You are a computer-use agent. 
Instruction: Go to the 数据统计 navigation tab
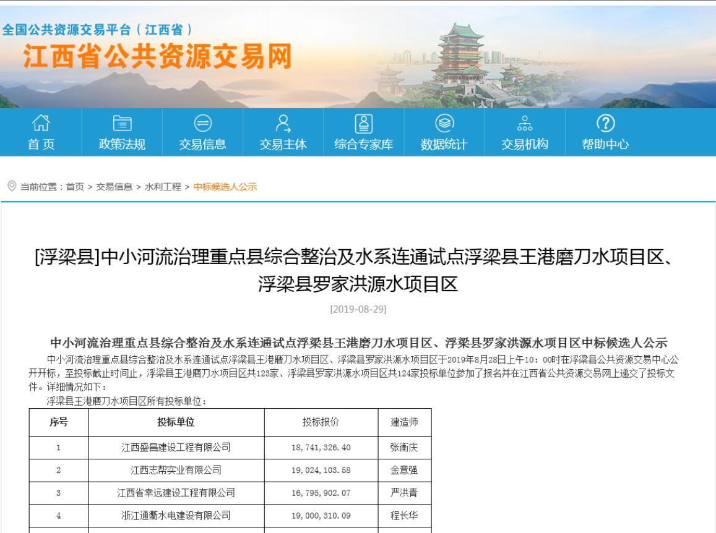pos(444,145)
